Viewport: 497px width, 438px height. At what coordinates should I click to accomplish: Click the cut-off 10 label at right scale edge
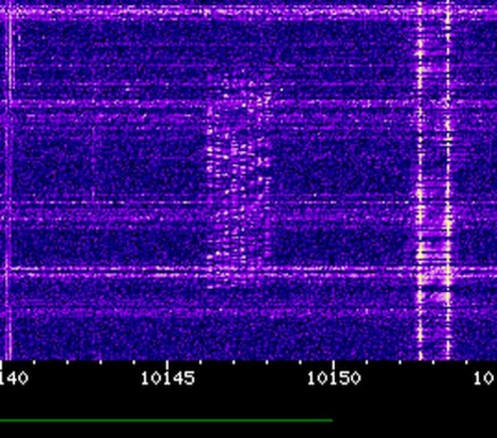tap(485, 378)
